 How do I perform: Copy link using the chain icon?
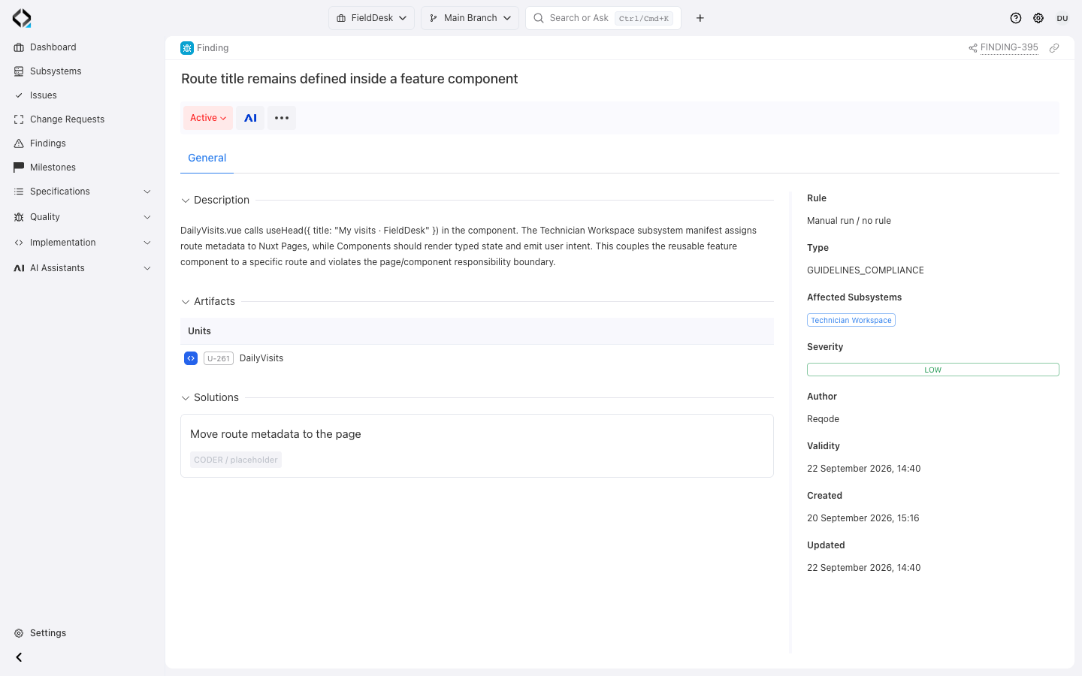coord(1054,48)
